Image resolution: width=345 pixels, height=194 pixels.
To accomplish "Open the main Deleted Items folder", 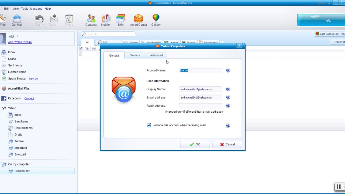I will (x=17, y=72).
